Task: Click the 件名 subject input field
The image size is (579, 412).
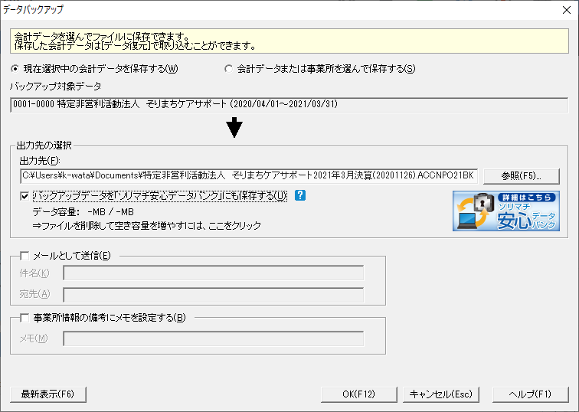Action: [x=213, y=273]
